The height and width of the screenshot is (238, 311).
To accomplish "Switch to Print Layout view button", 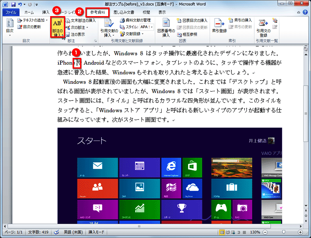I will point(222,232).
